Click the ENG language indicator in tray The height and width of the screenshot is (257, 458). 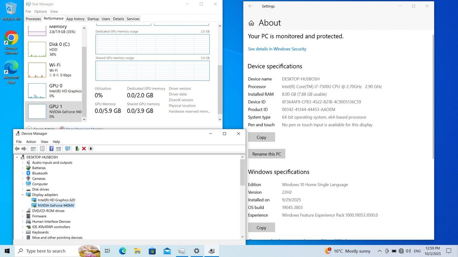pyautogui.click(x=417, y=251)
